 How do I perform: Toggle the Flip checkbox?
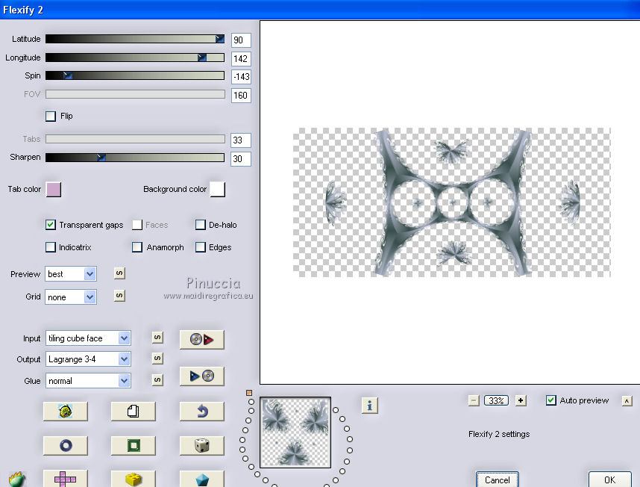point(51,116)
